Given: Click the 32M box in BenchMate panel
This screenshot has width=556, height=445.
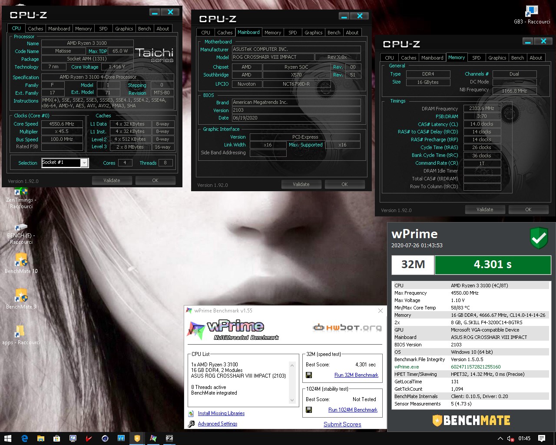Looking at the screenshot, I should pos(413,265).
